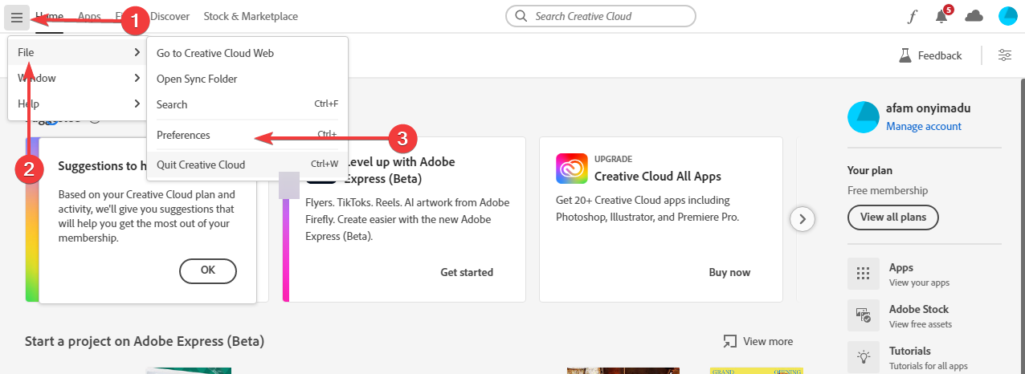Switch to the Home tab

click(49, 16)
